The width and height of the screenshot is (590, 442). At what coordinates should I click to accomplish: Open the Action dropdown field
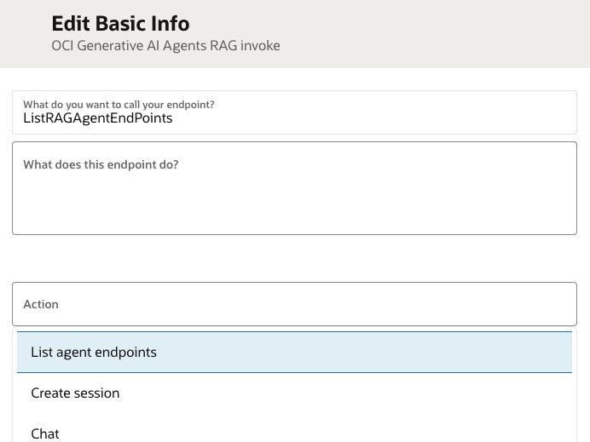(x=294, y=304)
